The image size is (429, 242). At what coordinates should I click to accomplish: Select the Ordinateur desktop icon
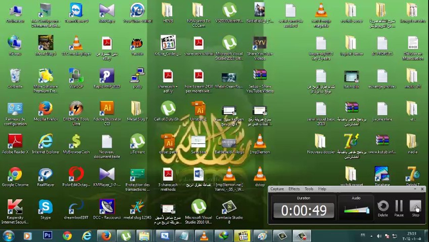[x=15, y=13]
